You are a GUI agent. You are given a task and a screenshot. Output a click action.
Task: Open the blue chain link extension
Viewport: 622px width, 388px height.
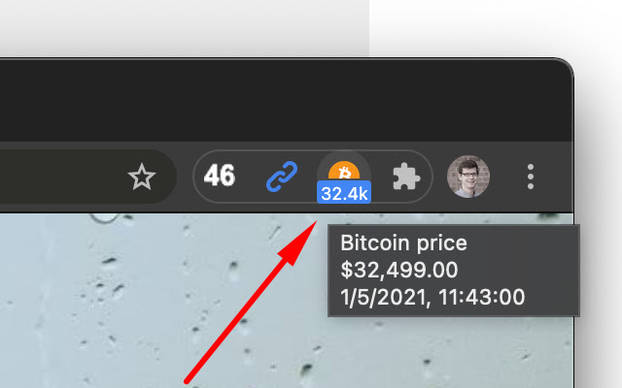(282, 177)
